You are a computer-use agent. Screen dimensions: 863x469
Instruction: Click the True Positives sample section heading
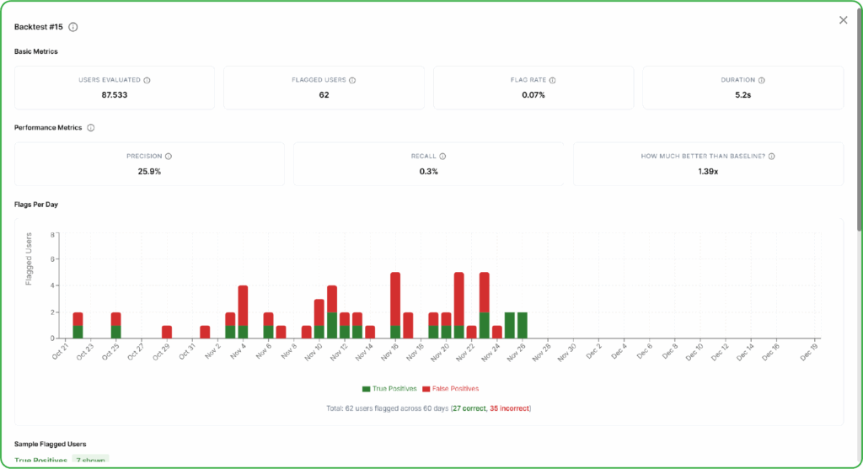tap(40, 461)
